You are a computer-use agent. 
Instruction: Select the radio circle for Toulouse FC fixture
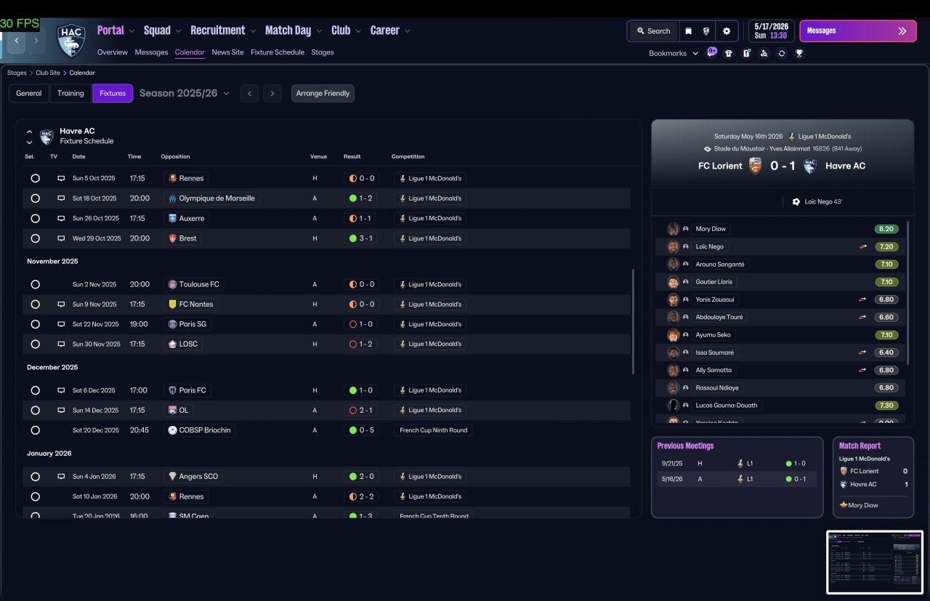[x=35, y=284]
